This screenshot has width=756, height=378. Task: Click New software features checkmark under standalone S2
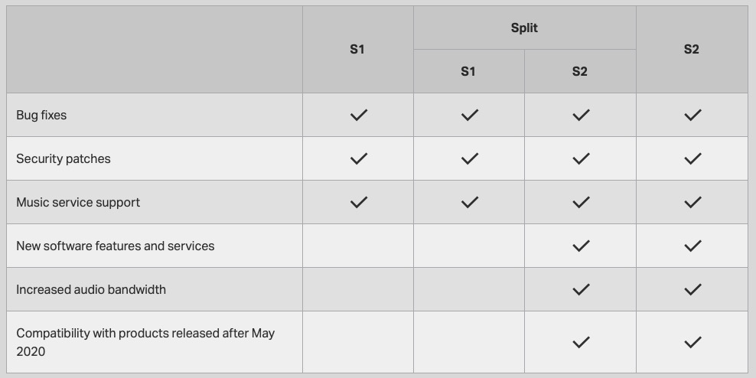(x=692, y=246)
